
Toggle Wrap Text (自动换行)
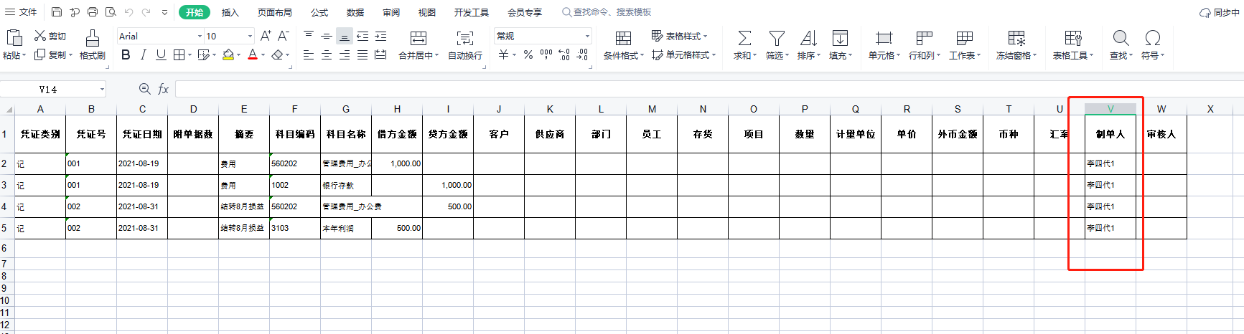click(x=465, y=44)
